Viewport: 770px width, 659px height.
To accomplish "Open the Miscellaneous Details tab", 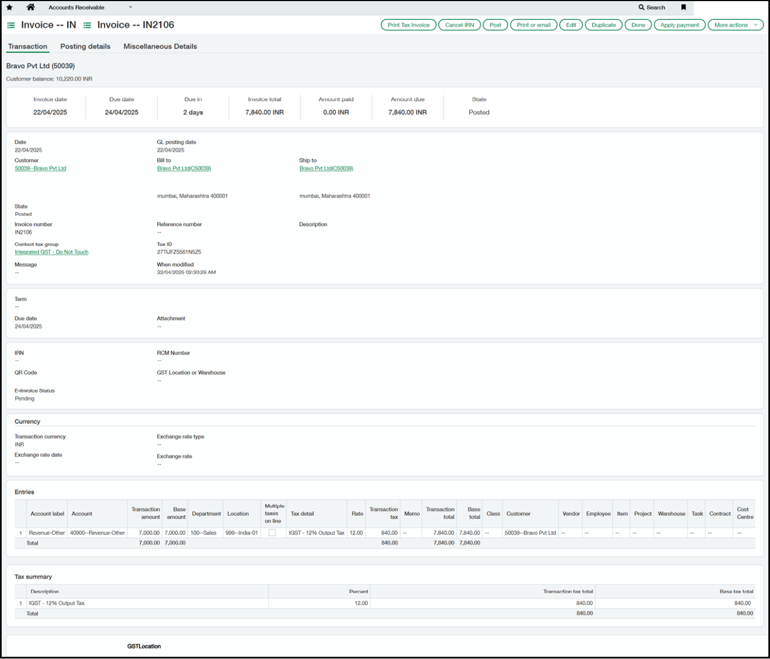I will click(161, 46).
